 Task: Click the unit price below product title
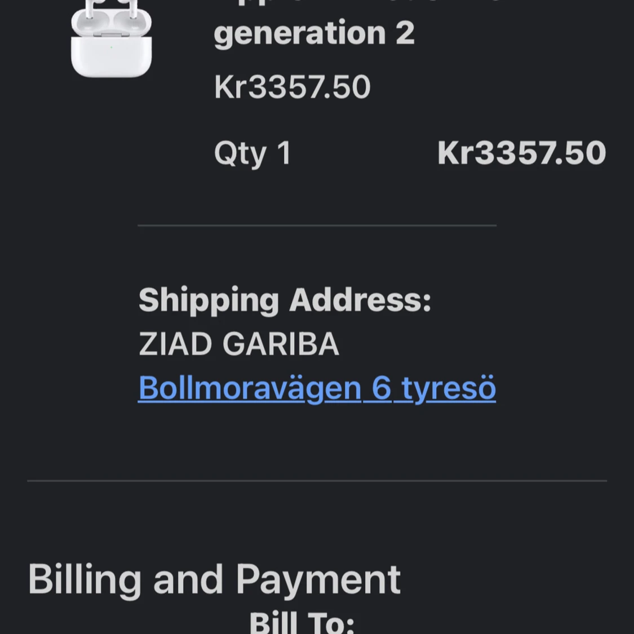pos(292,87)
